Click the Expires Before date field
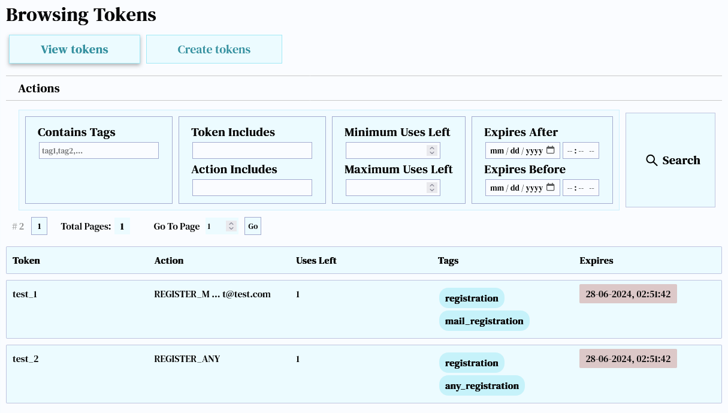The height and width of the screenshot is (413, 728). pyautogui.click(x=522, y=188)
